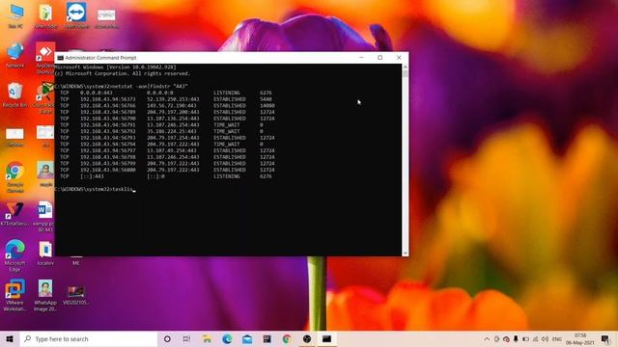The height and width of the screenshot is (347, 618).
Task: Launch Google Chrome from desktop
Action: (15, 177)
